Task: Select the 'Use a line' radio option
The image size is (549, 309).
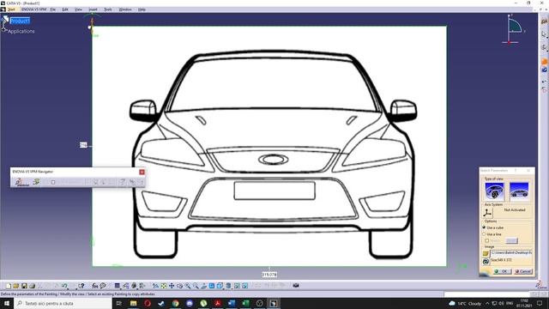Action: coord(484,234)
